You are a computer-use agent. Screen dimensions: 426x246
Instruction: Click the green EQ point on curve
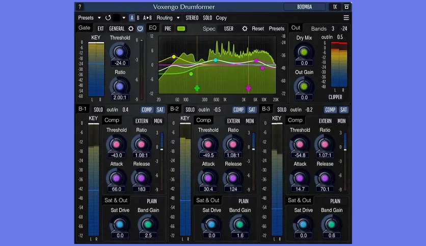pyautogui.click(x=191, y=74)
